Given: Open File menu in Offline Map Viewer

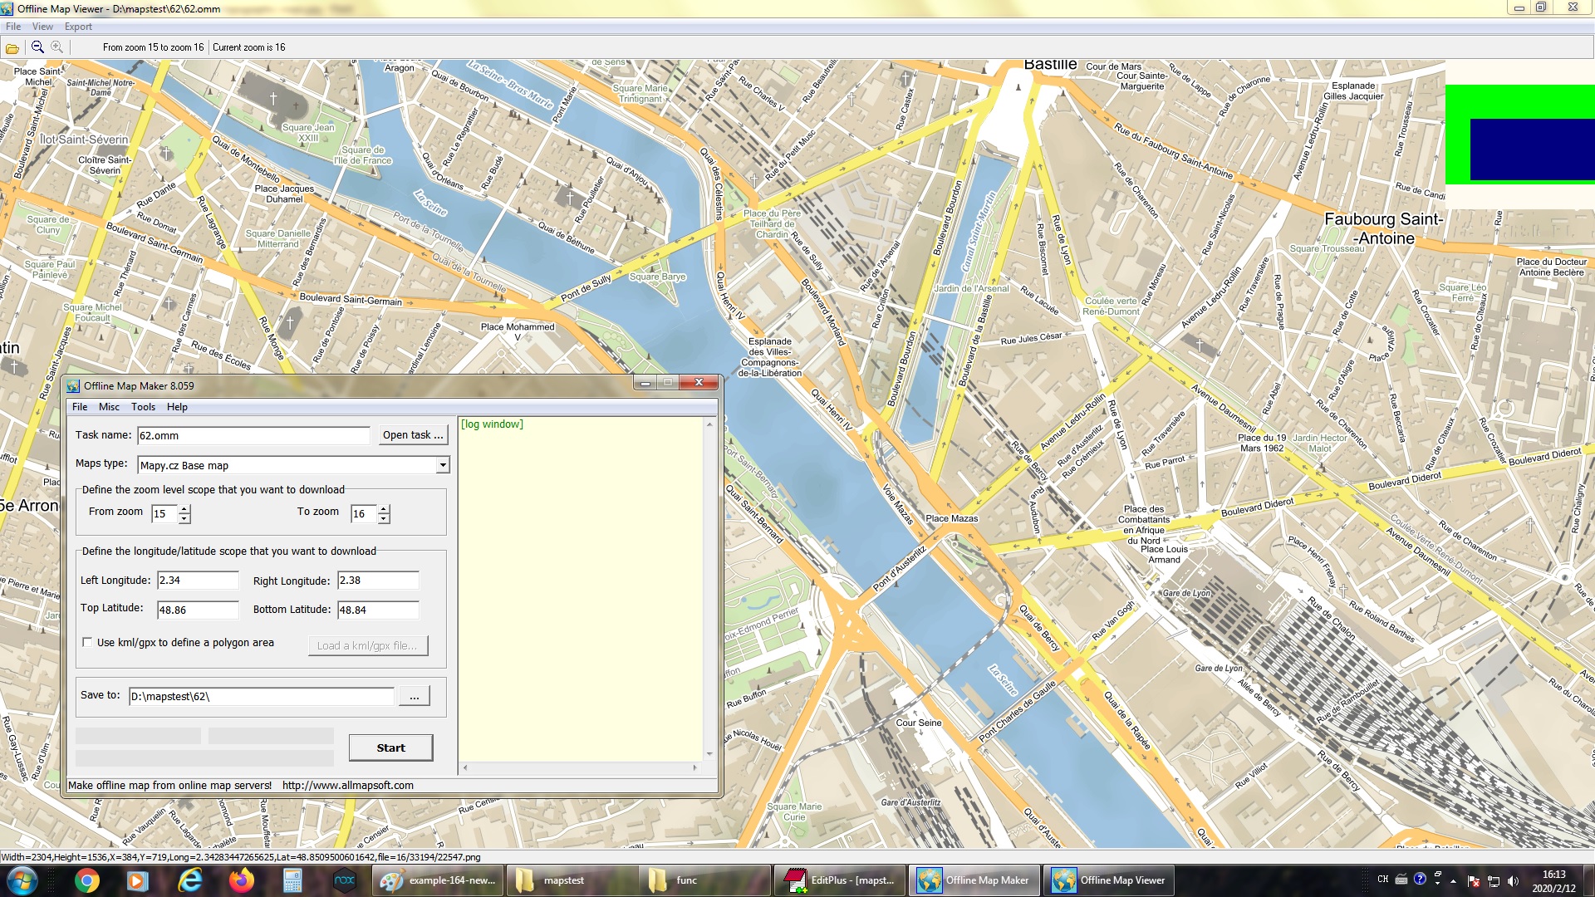Looking at the screenshot, I should pyautogui.click(x=13, y=27).
